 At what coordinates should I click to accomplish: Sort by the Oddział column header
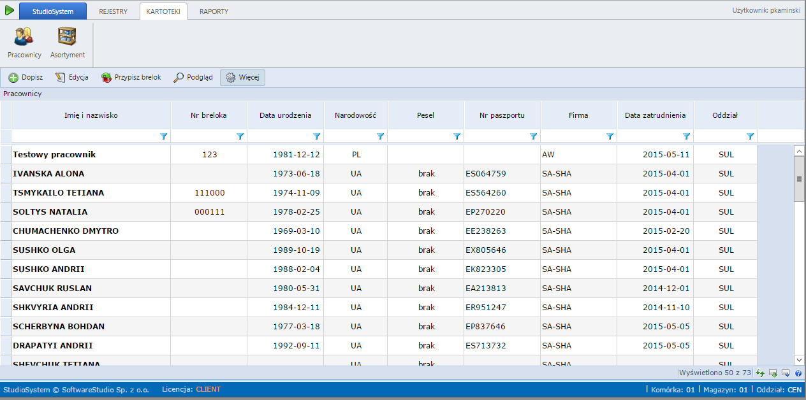[726, 115]
